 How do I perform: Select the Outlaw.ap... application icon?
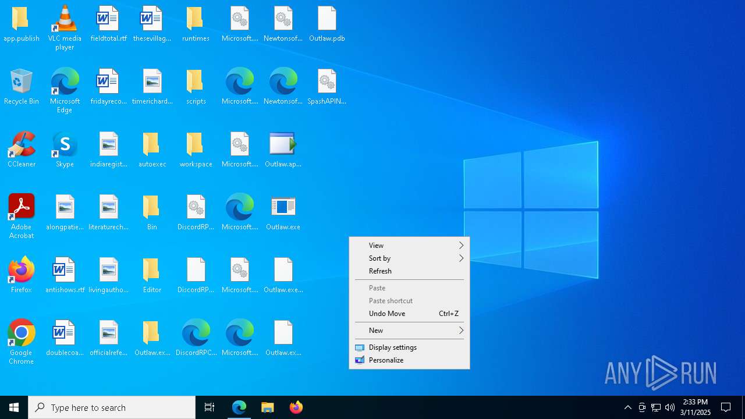(283, 150)
